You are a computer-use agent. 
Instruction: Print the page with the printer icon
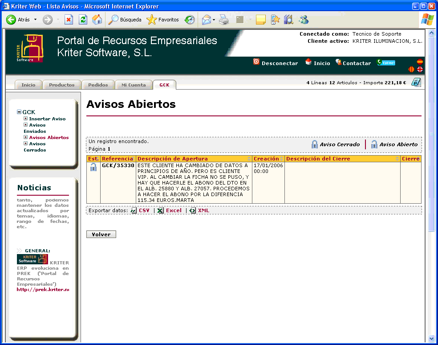(x=224, y=20)
